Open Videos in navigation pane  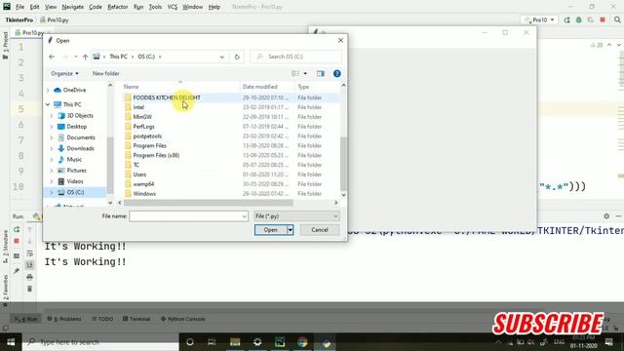(75, 181)
